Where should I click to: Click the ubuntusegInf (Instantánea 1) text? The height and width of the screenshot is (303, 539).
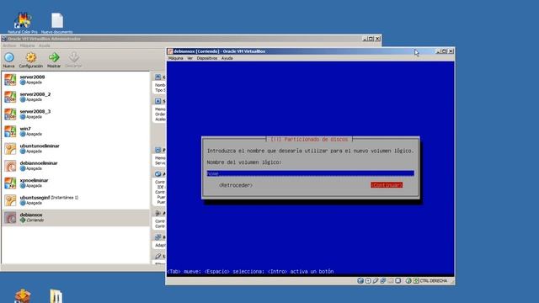click(49, 198)
